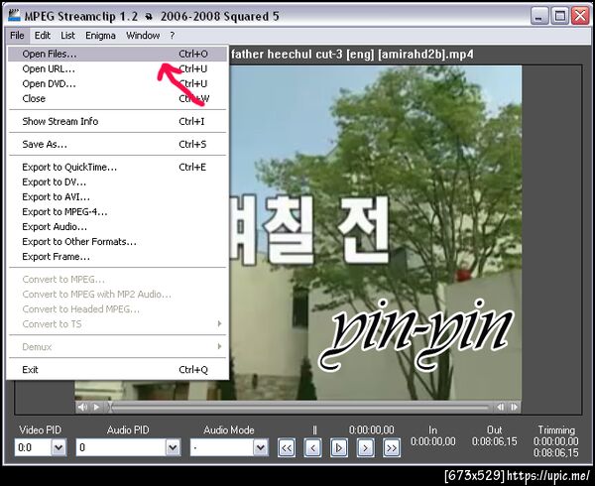Step back one frame in player bar
Viewport: 595px width, 486px height.
(x=501, y=407)
